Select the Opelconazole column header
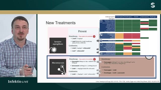The width and height of the screenshot is (161, 90). (x=144, y=17)
